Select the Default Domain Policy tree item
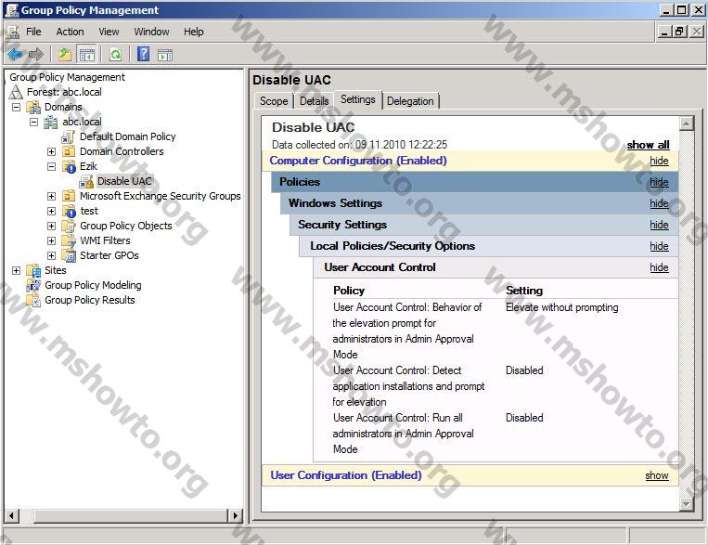Viewport: 708px width, 545px height. tap(128, 136)
